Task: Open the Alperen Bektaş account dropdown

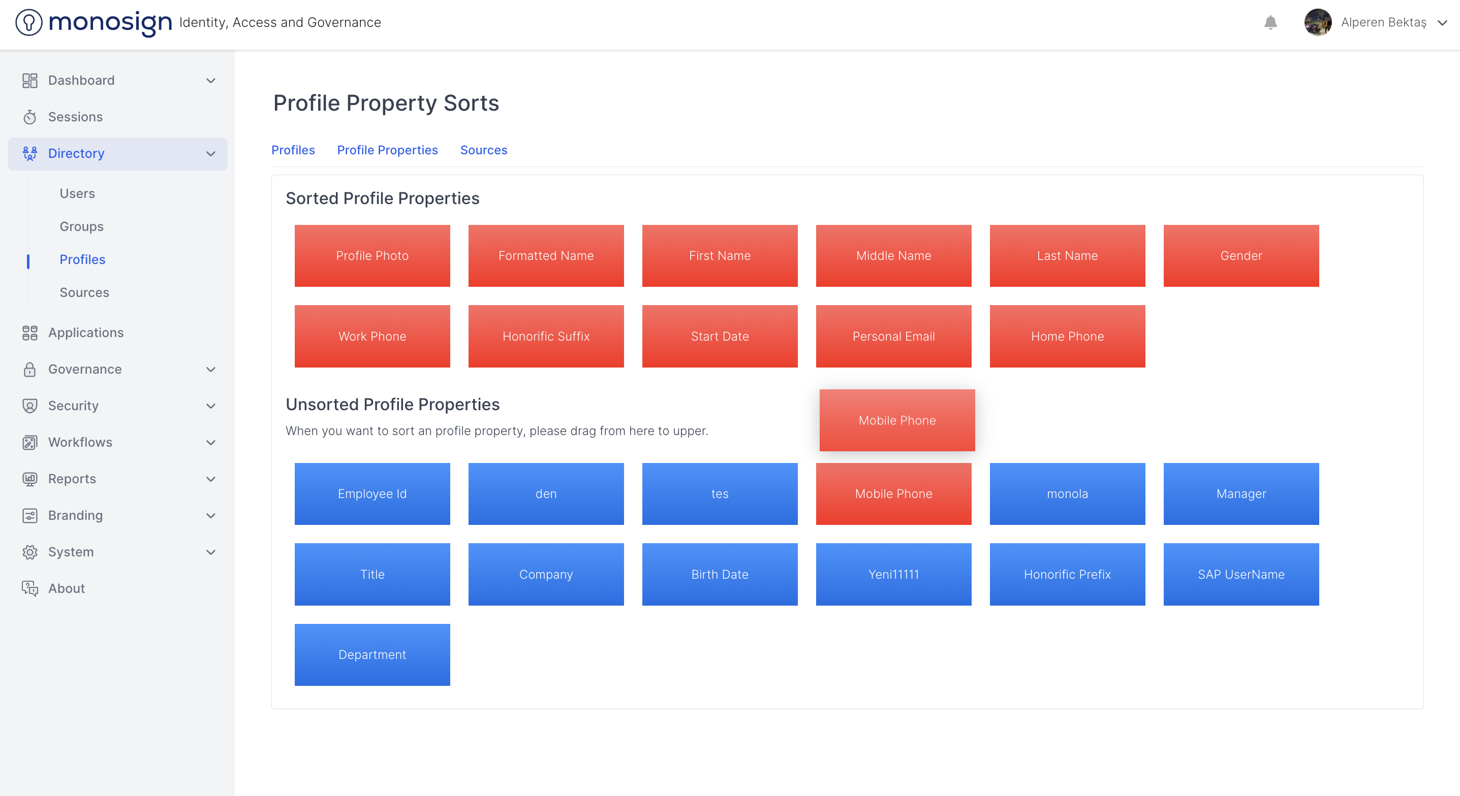Action: click(1442, 23)
